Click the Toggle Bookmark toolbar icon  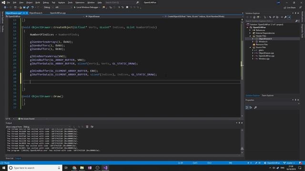coord(127,8)
